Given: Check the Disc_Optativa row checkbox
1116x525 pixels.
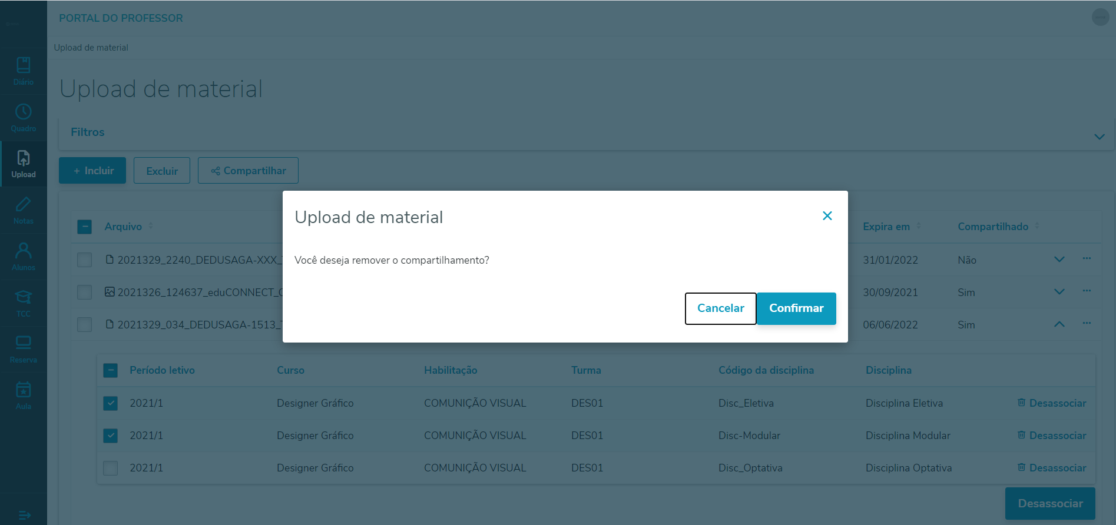Looking at the screenshot, I should coord(110,468).
